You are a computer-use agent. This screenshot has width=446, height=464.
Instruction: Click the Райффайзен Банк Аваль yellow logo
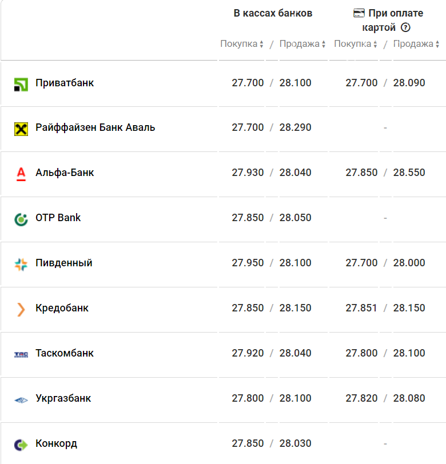click(x=21, y=129)
